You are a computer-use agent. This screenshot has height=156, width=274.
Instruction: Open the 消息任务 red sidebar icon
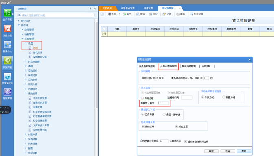coord(7,29)
